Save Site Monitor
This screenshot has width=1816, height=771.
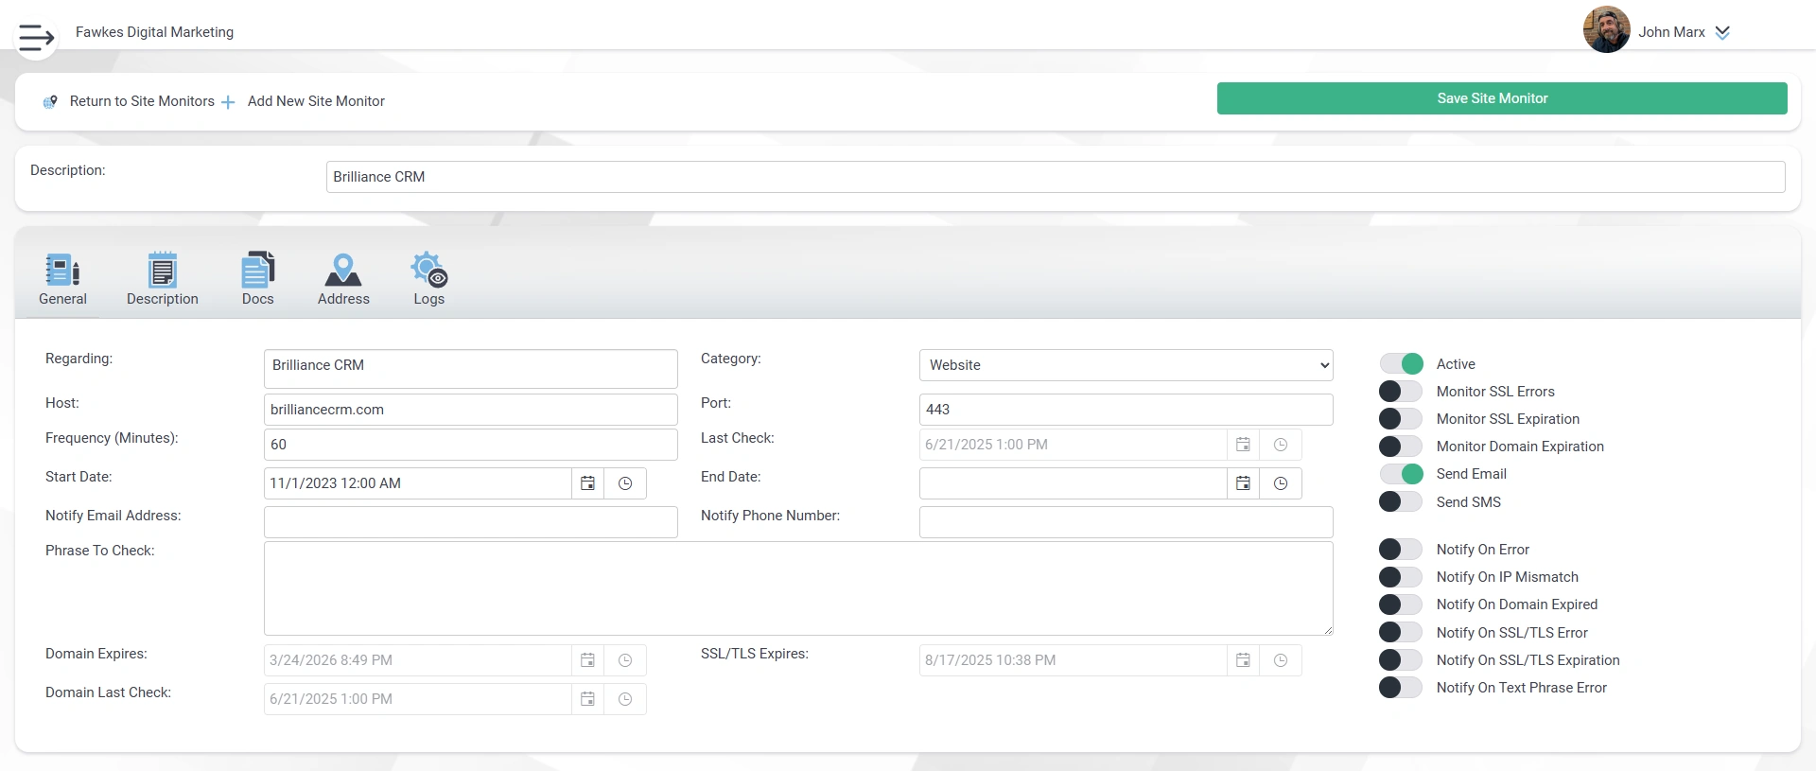coord(1502,98)
